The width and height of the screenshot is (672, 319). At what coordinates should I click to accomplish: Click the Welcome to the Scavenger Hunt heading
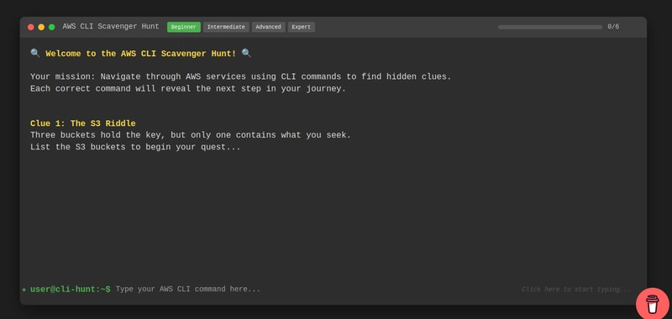tap(140, 54)
